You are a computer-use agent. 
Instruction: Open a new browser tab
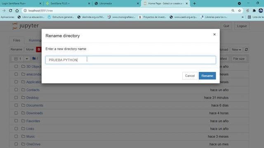pos(194,3)
